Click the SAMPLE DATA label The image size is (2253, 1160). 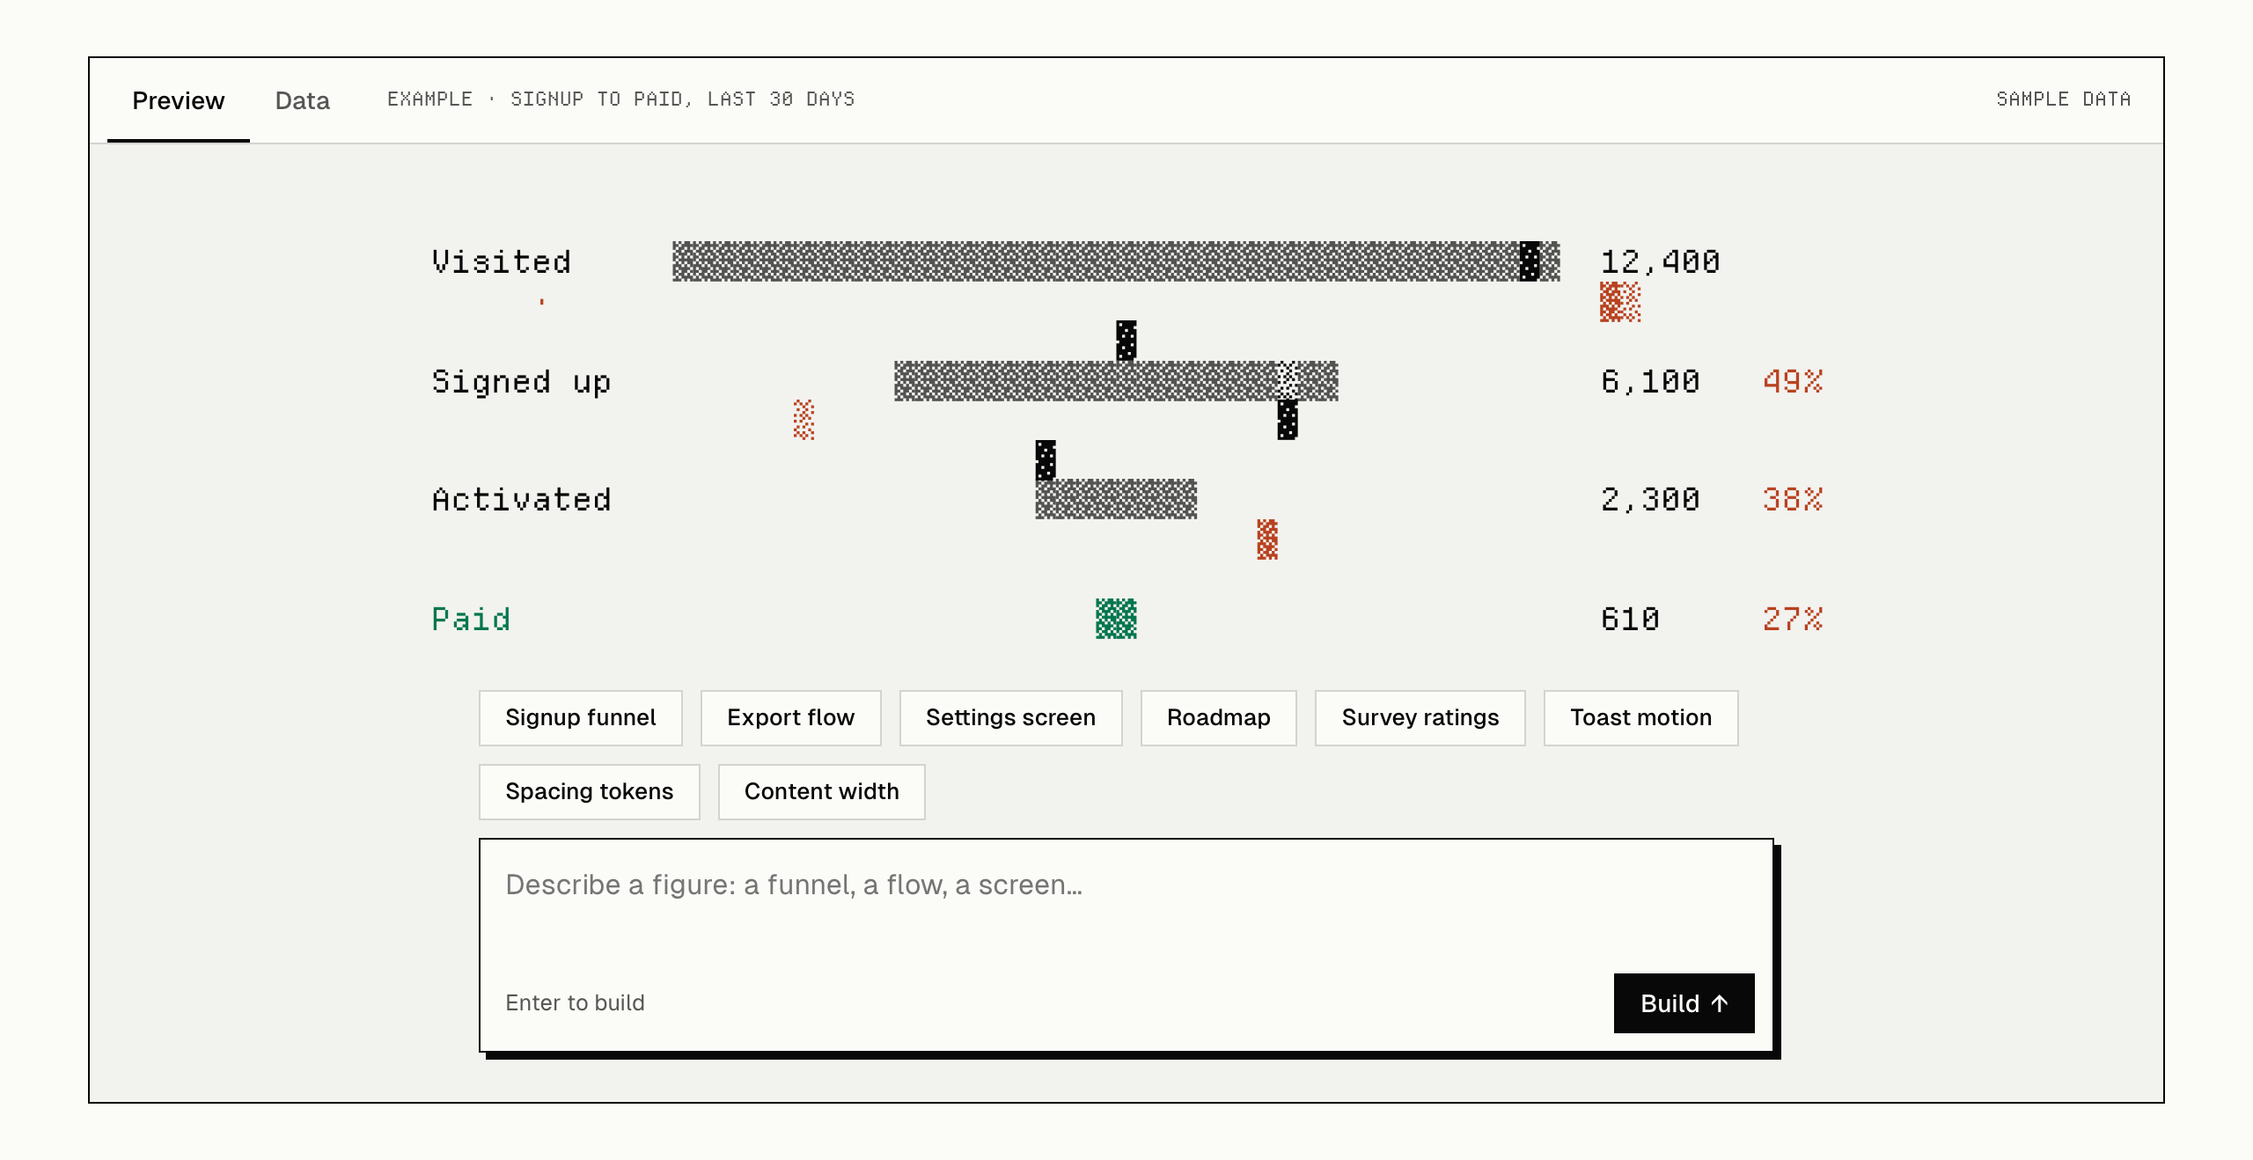tap(2064, 99)
